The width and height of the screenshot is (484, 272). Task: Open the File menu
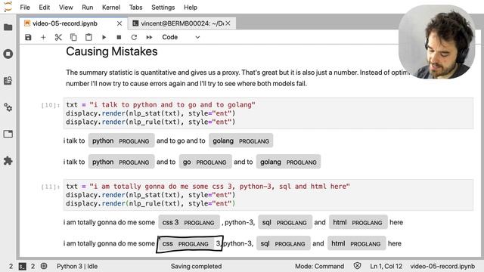25,8
